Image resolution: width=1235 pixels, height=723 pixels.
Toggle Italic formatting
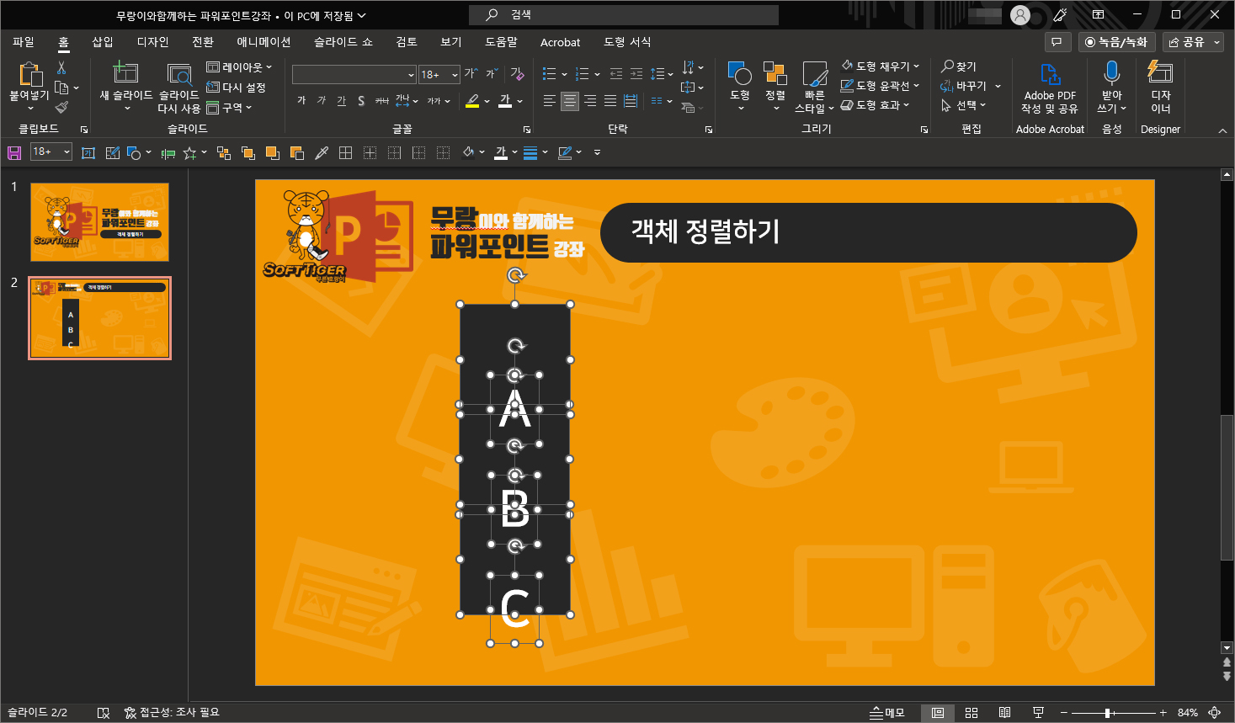point(321,101)
